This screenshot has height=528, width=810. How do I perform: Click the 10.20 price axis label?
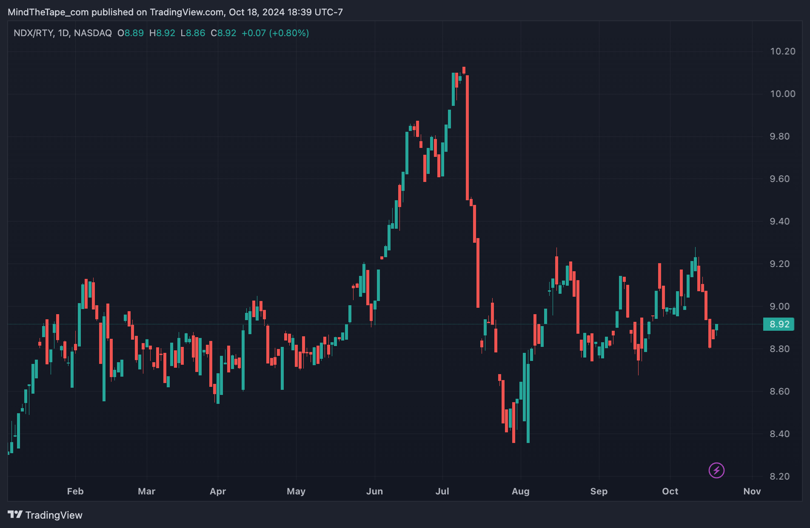pos(782,51)
